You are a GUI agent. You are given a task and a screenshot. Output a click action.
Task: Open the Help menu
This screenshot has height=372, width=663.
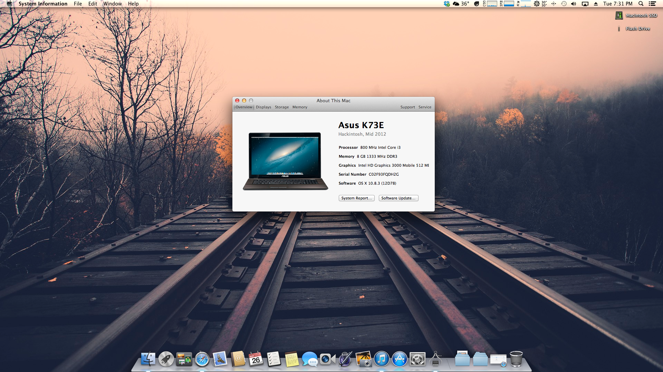tap(133, 4)
